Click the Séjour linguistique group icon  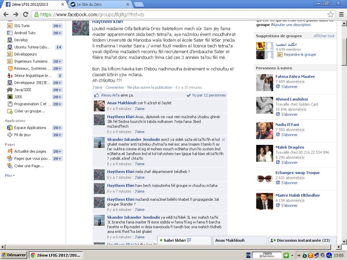coord(10,75)
